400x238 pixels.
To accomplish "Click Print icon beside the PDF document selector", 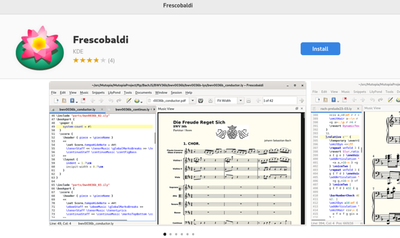I will click(200, 101).
